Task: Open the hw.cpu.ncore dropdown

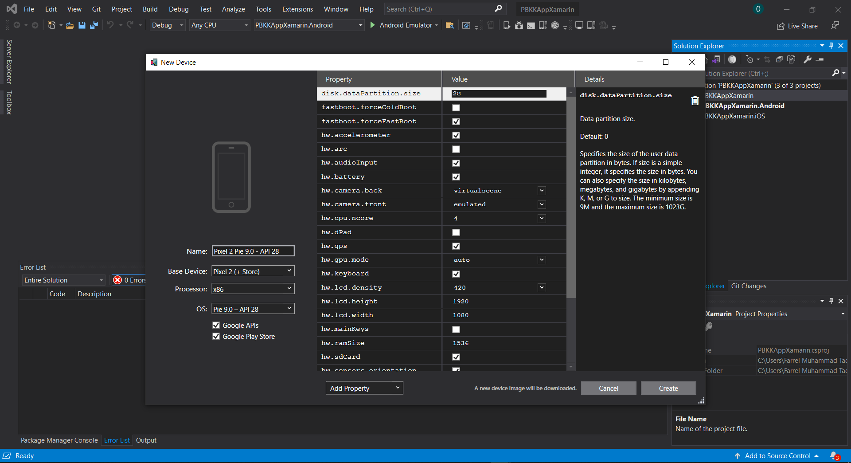Action: click(542, 218)
